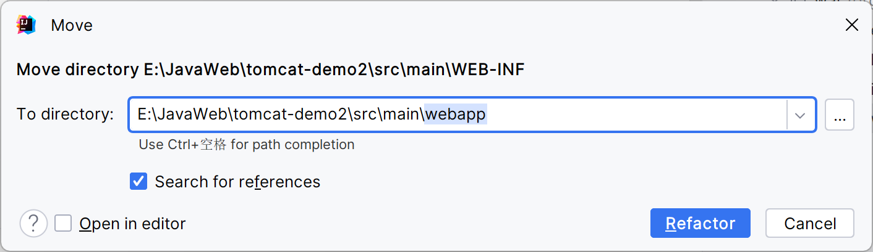873x252 pixels.
Task: Click the IntelliJ IDEA logo icon
Action: 26,25
